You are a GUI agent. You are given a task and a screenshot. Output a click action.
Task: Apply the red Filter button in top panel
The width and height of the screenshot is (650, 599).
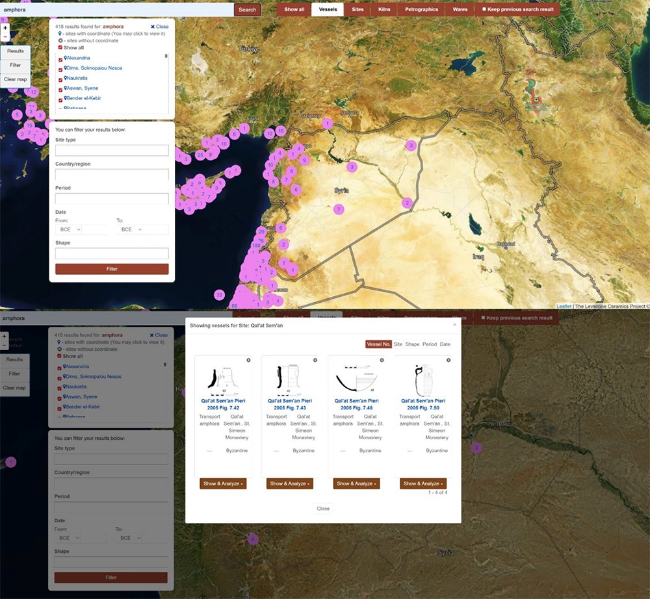point(112,269)
